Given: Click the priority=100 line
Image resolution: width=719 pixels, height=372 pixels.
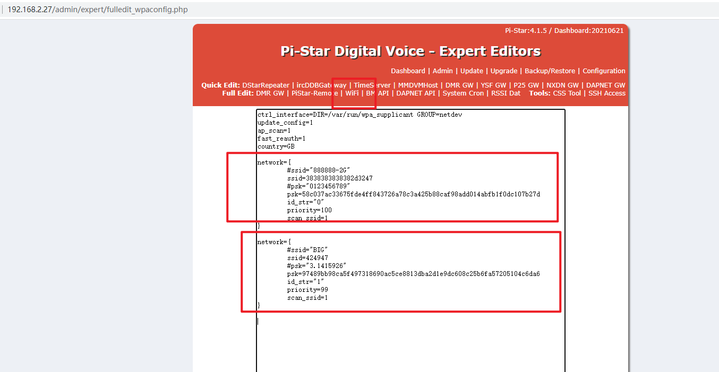Looking at the screenshot, I should tap(310, 210).
